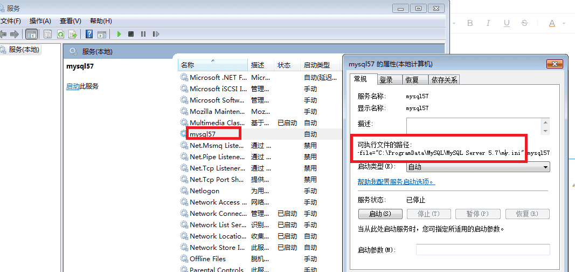Select the Net.Tcp Port Sh... service row

[260, 180]
